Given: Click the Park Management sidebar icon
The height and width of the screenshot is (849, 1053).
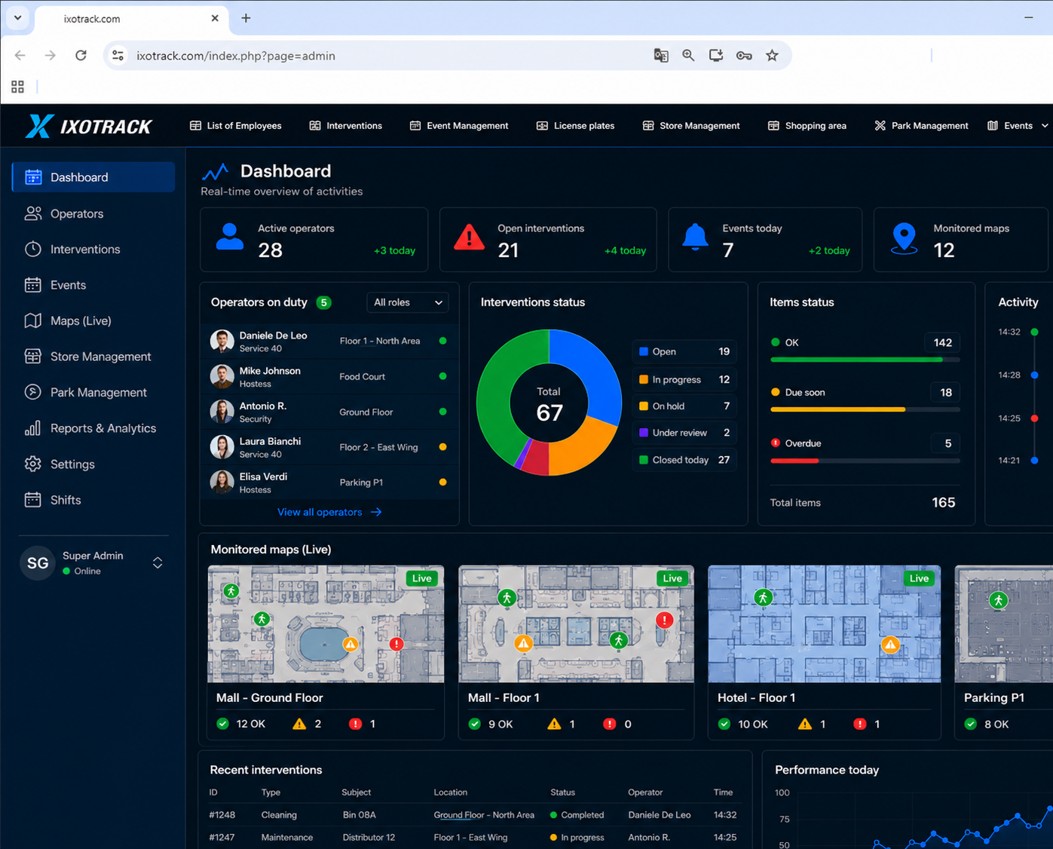Looking at the screenshot, I should click(x=33, y=392).
